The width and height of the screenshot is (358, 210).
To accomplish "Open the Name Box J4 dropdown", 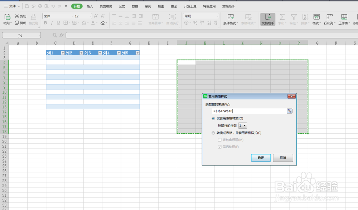I will (39, 35).
